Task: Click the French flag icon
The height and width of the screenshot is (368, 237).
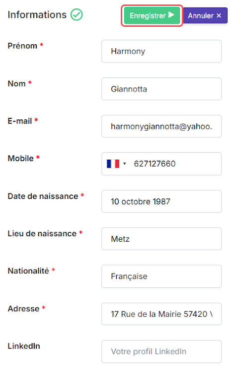Action: pyautogui.click(x=113, y=164)
